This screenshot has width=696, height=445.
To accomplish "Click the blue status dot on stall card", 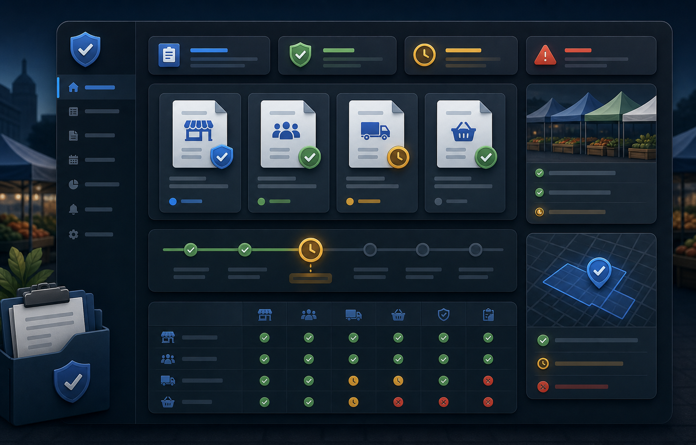I will pos(173,201).
